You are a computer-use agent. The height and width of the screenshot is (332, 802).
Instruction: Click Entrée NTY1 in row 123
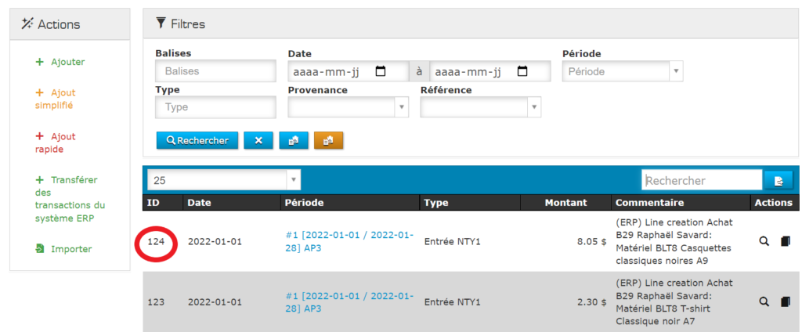[453, 301]
